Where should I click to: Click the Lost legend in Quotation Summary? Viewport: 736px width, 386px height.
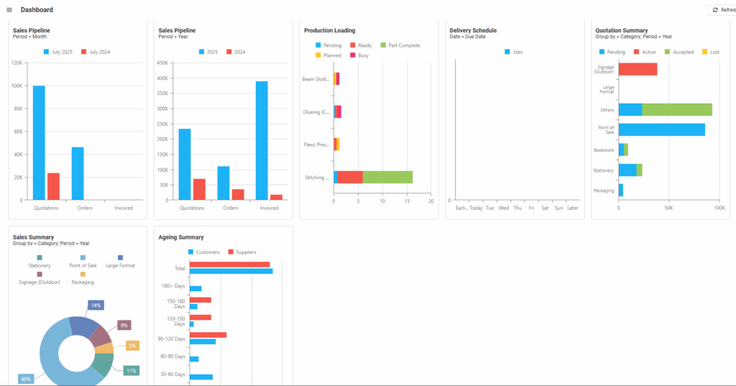coord(709,52)
